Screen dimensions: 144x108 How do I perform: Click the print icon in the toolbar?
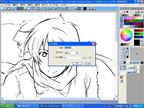[x=12, y=9]
